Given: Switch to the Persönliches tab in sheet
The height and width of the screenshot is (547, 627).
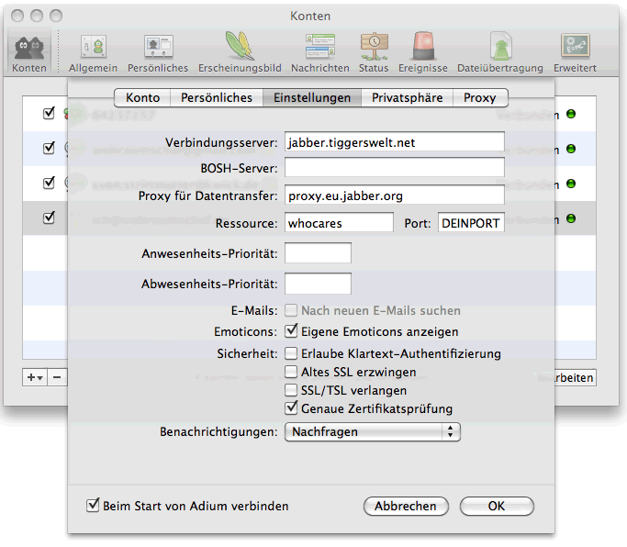Looking at the screenshot, I should (x=217, y=98).
